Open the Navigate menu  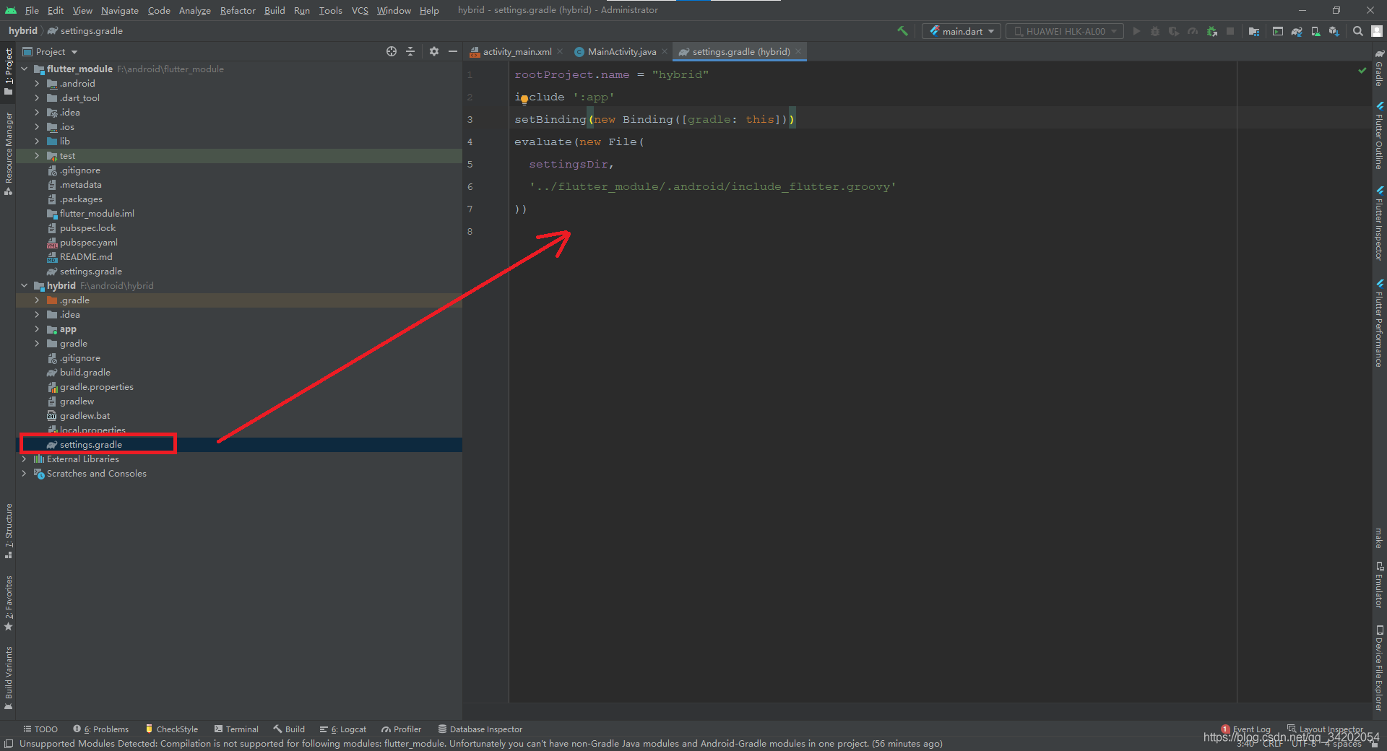[x=120, y=10]
